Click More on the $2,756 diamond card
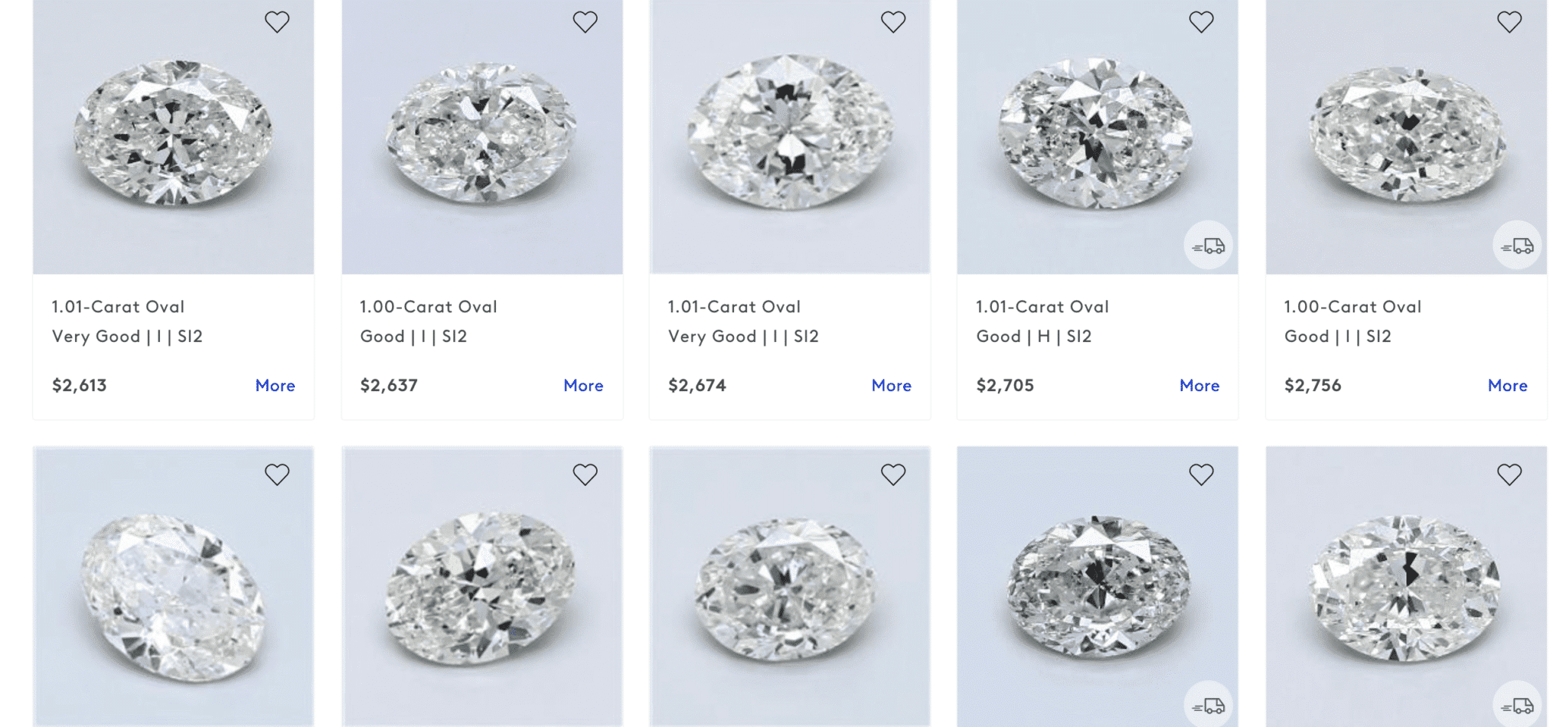Viewport: 1553px width, 727px height. (1508, 385)
